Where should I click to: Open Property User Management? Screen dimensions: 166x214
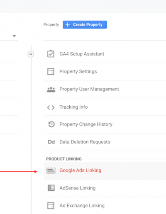pyautogui.click(x=105, y=89)
